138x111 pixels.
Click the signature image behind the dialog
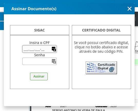[136, 47]
